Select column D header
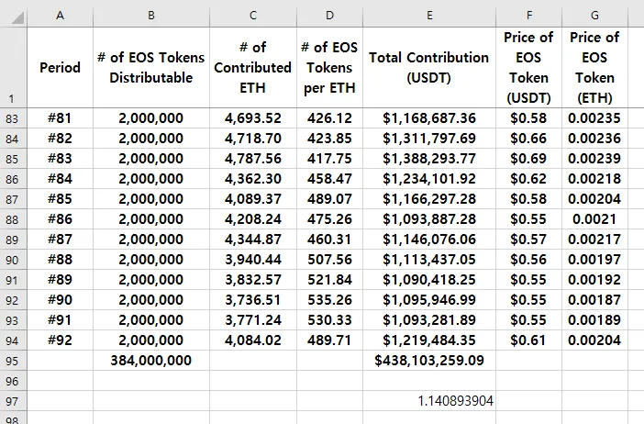 coord(330,16)
